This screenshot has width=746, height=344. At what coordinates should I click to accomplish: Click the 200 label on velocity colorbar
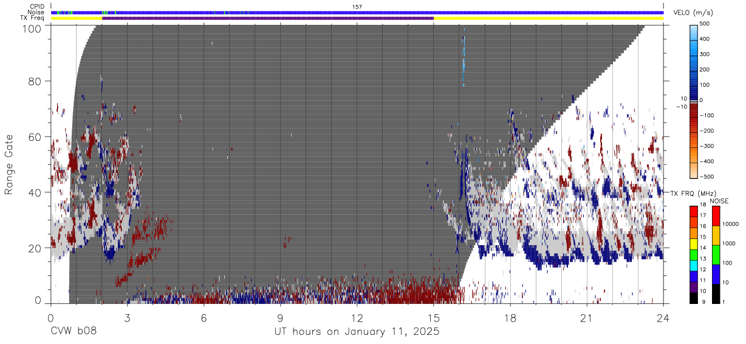(x=705, y=70)
